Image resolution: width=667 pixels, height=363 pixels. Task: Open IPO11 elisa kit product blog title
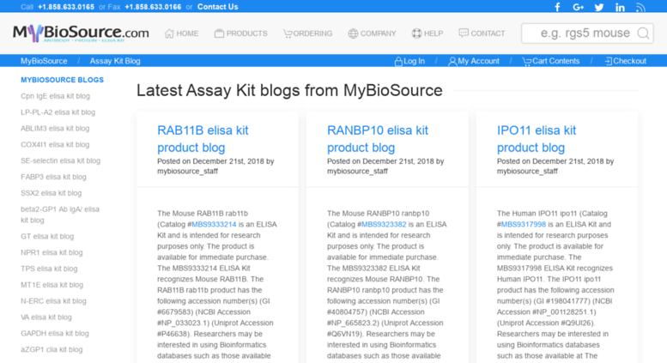point(537,139)
